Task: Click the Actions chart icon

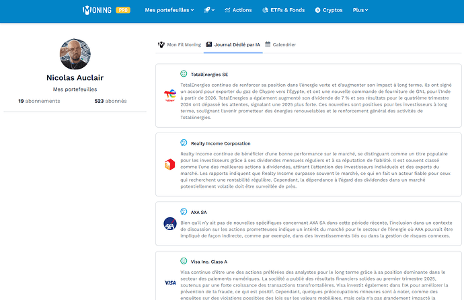Action: point(227,10)
